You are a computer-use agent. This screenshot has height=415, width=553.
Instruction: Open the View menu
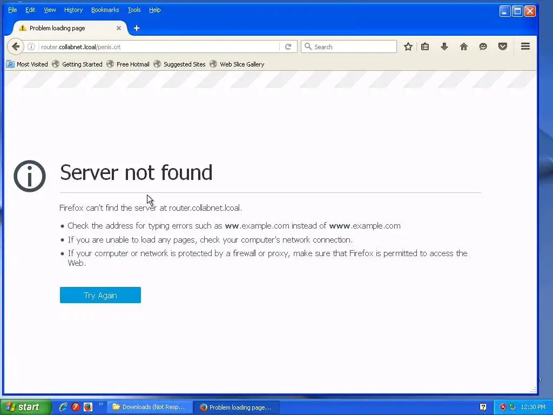[50, 10]
